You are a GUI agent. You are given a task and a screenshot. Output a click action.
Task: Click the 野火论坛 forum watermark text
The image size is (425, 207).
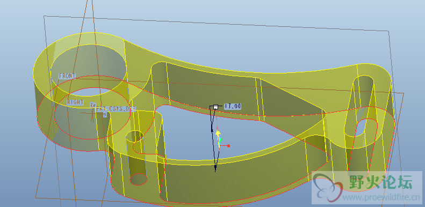point(381,182)
